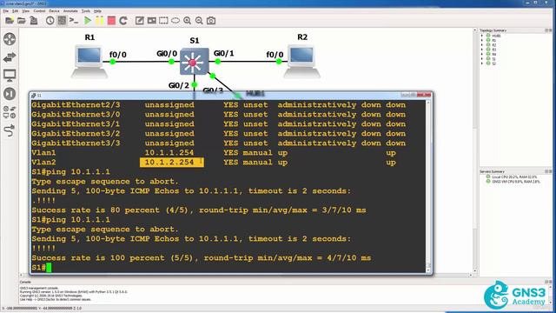Click the Reload all devices icon
The image size is (556, 313).
123,21
